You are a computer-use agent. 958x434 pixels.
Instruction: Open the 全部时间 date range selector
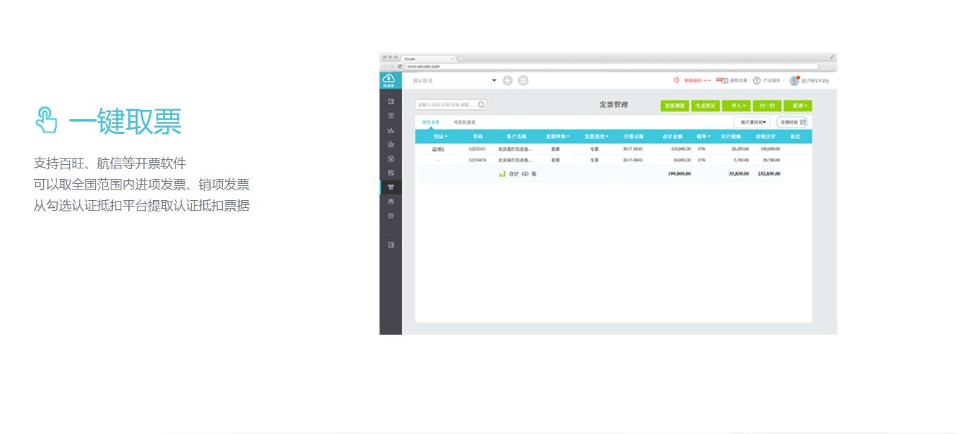click(792, 122)
